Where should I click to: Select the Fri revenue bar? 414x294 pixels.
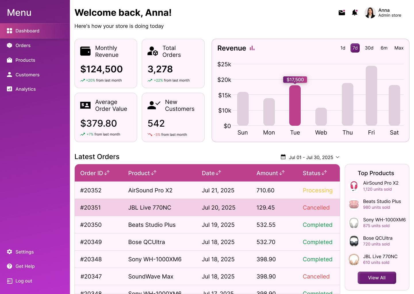pyautogui.click(x=371, y=96)
